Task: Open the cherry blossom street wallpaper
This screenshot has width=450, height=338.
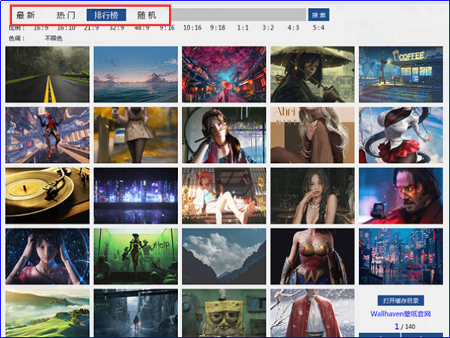Action: [x=224, y=74]
